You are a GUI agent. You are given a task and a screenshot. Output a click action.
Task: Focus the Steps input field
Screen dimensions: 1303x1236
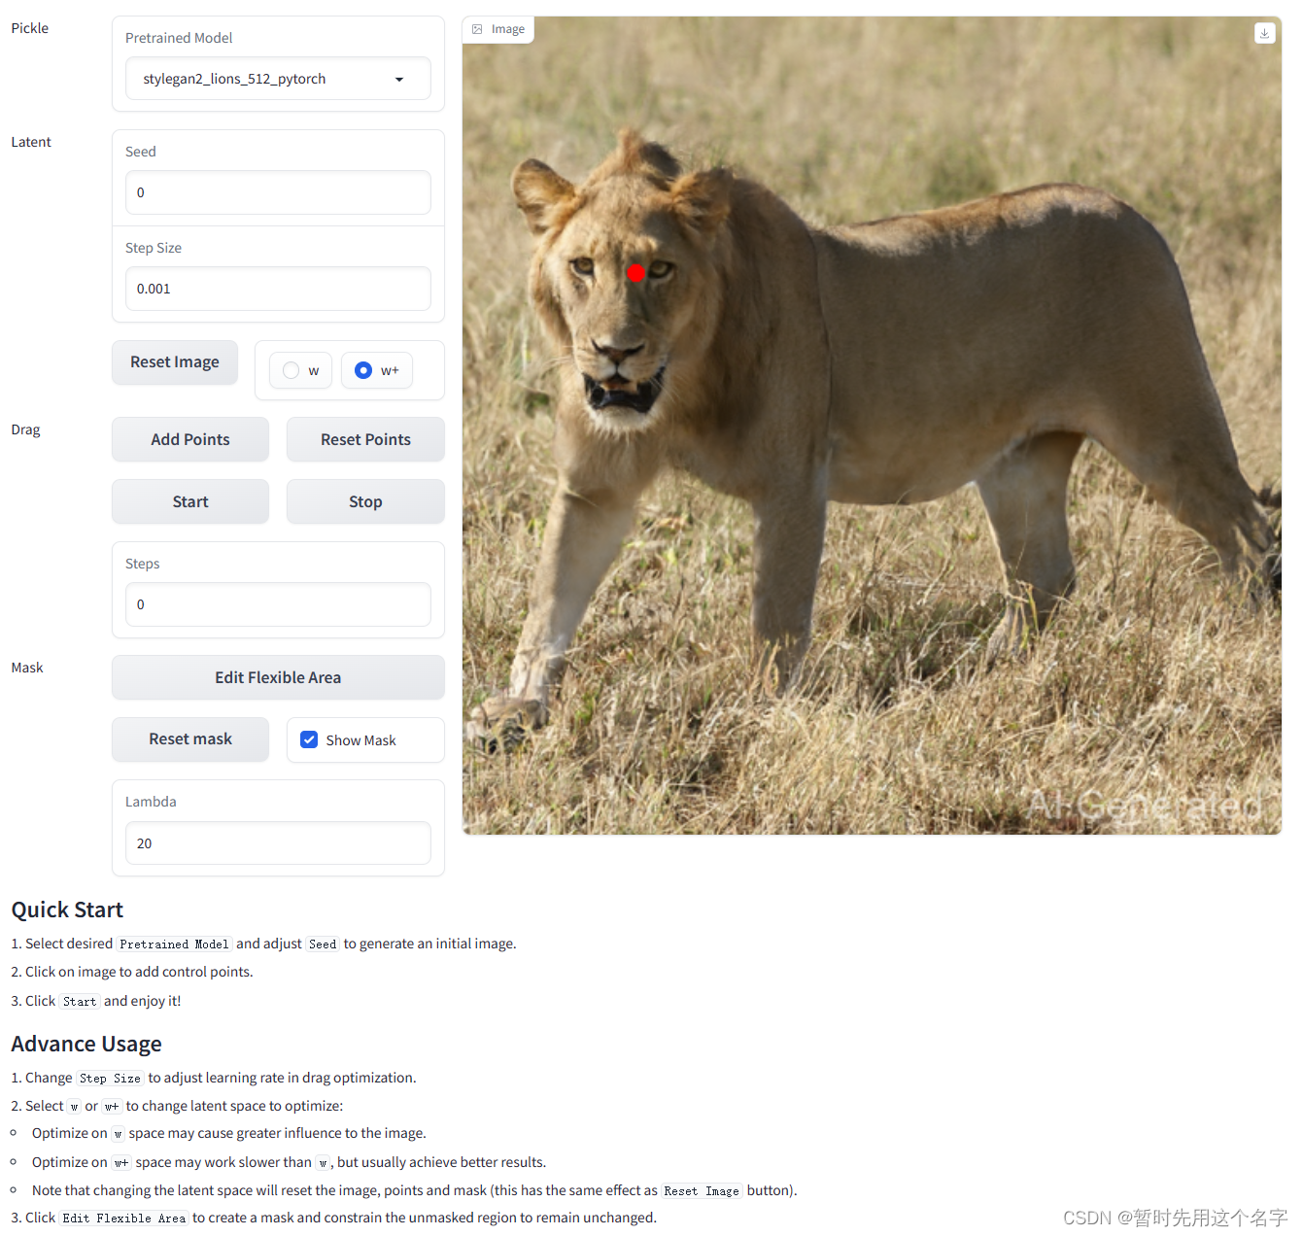coord(278,604)
